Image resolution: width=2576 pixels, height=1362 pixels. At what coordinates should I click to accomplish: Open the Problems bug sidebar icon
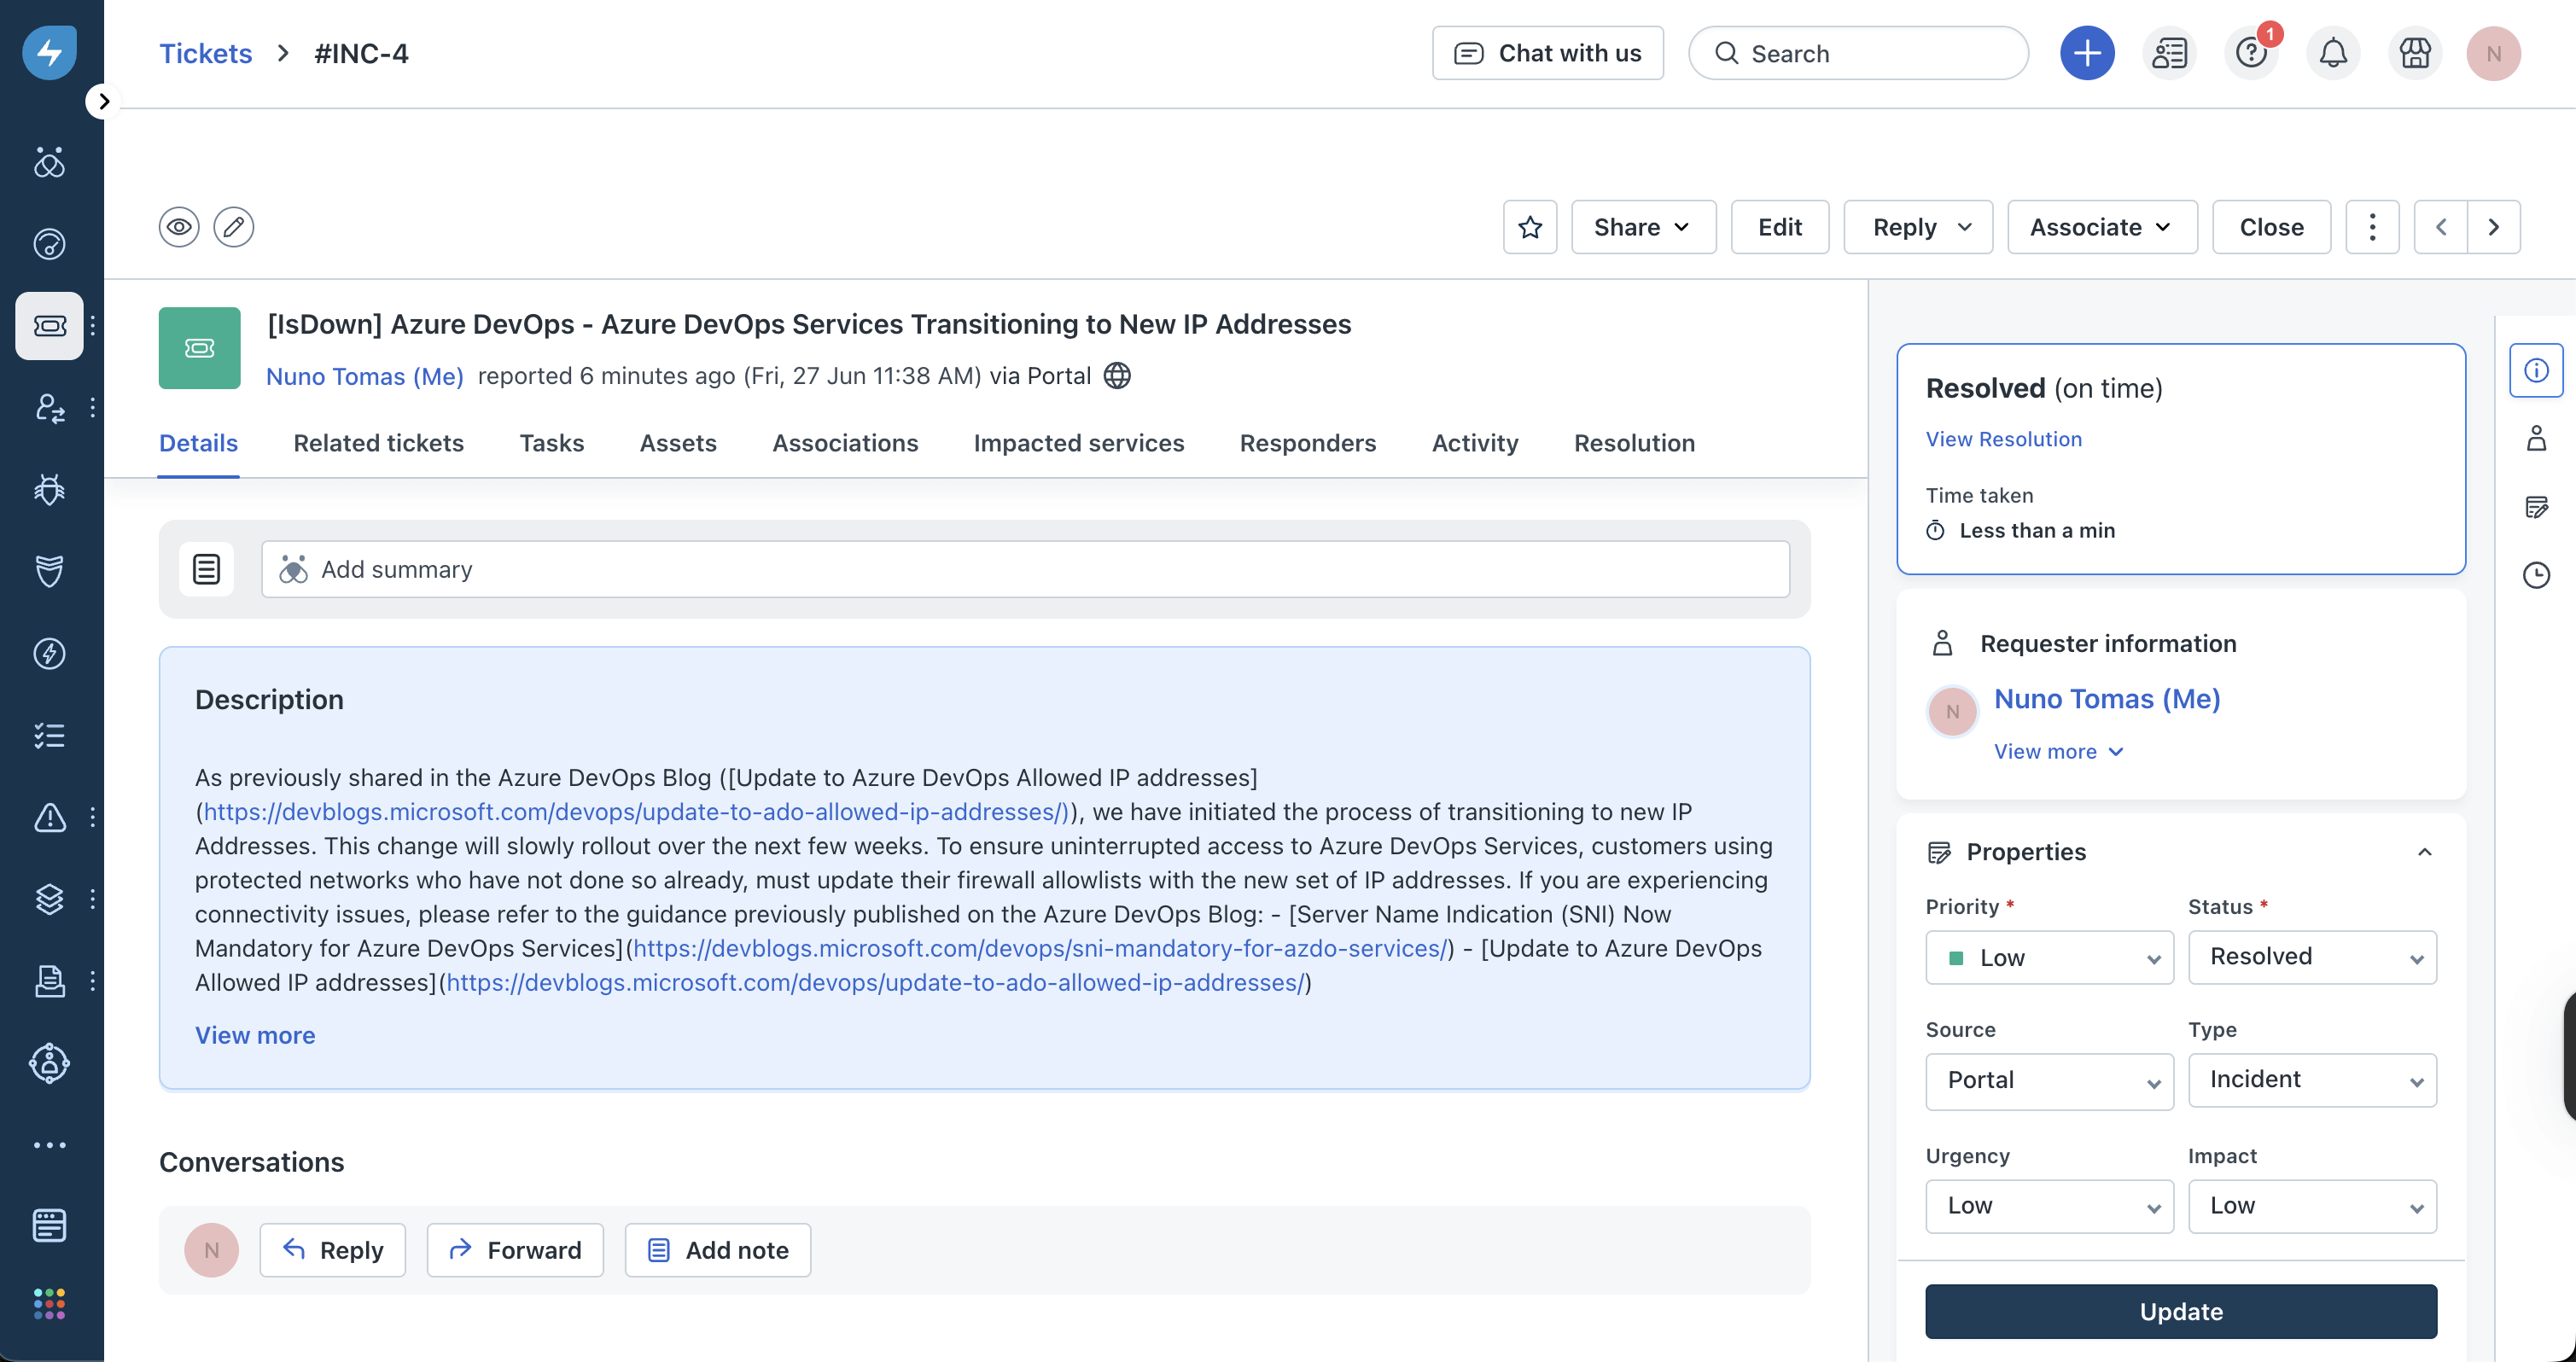[49, 489]
